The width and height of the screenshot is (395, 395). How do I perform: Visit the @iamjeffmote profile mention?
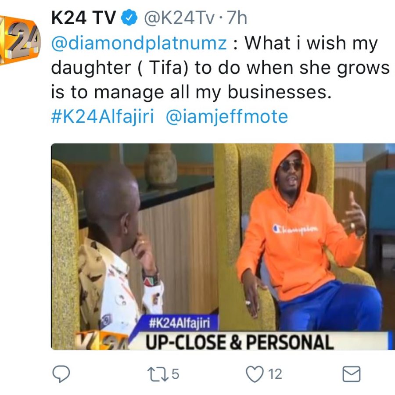[x=227, y=117]
